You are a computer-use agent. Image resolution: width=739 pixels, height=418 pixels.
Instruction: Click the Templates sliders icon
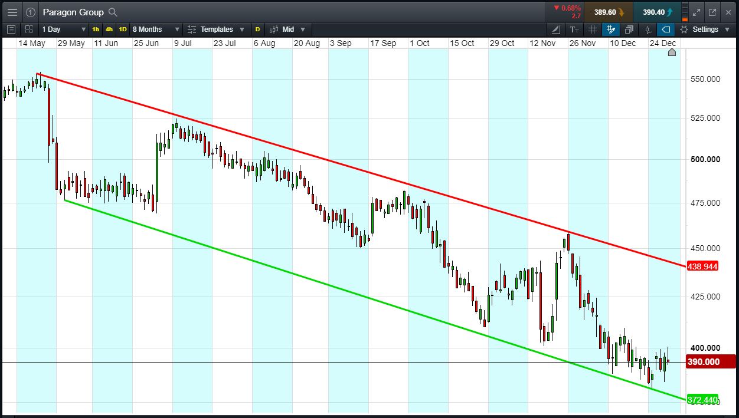[x=192, y=29]
